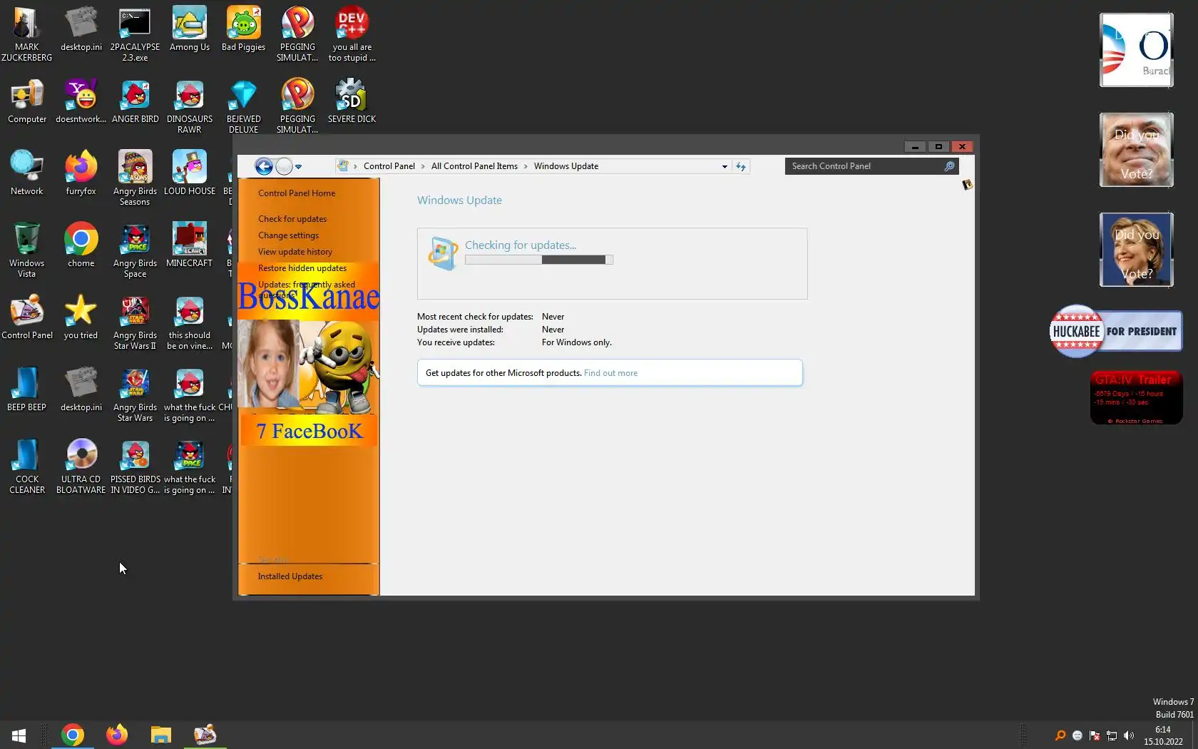Select the Computer desktop icon
Screen dimensions: 1198x749
pos(26,101)
